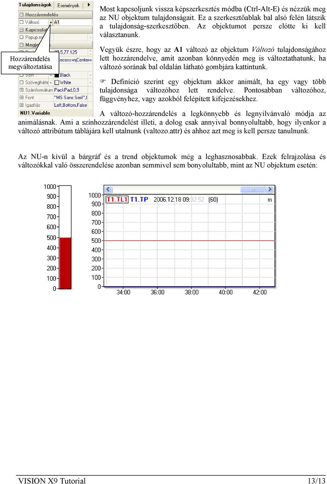
Task: Click the tab scroll right arrow
Action: pyautogui.click(x=89, y=5)
